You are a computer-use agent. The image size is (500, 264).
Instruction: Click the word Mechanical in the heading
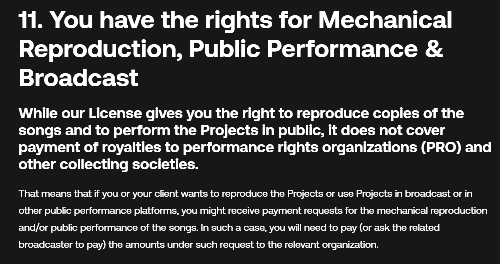point(385,21)
